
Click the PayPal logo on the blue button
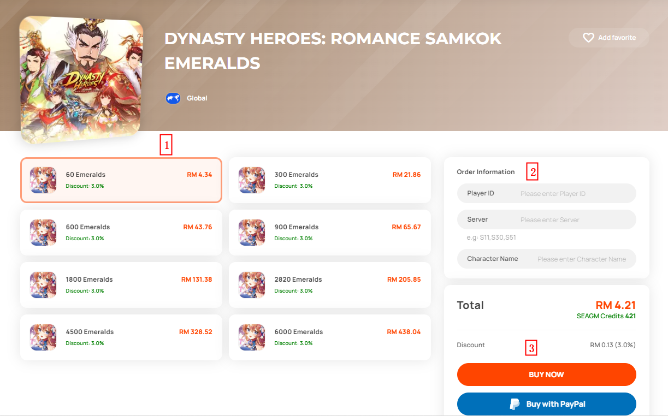pos(515,404)
